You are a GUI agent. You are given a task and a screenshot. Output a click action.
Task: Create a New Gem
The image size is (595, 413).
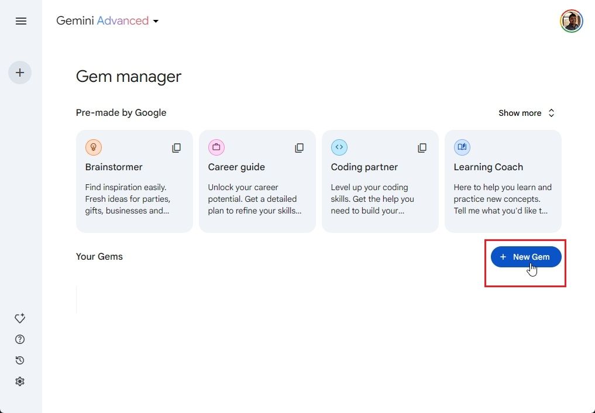tap(525, 257)
